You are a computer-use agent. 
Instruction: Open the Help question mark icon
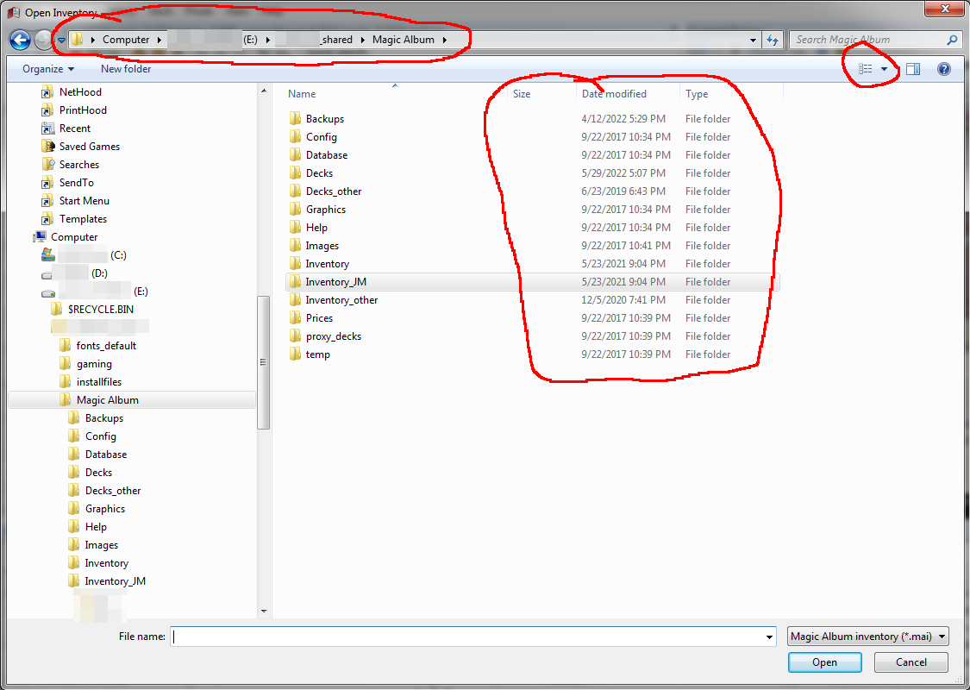point(943,69)
